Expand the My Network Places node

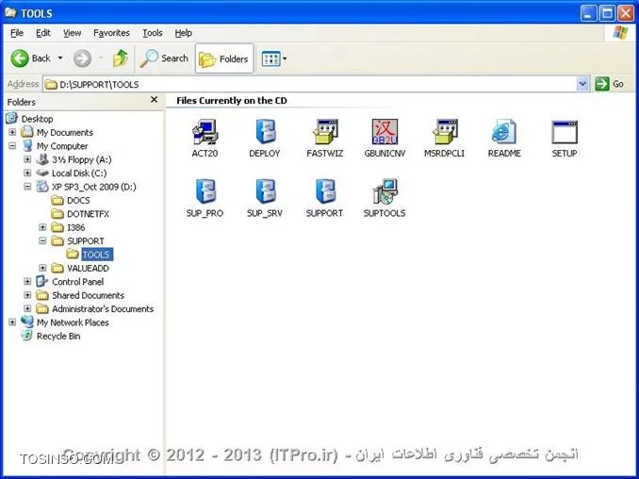click(x=12, y=322)
